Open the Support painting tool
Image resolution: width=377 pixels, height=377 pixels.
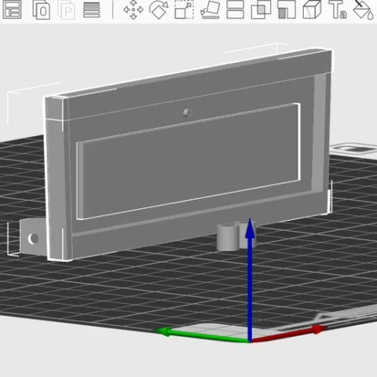pyautogui.click(x=287, y=9)
